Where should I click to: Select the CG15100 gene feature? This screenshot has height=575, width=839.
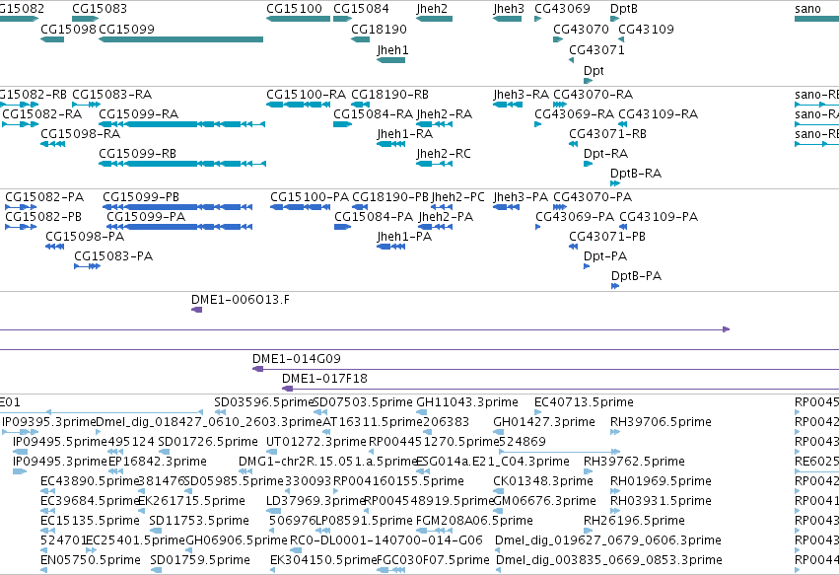(298, 19)
